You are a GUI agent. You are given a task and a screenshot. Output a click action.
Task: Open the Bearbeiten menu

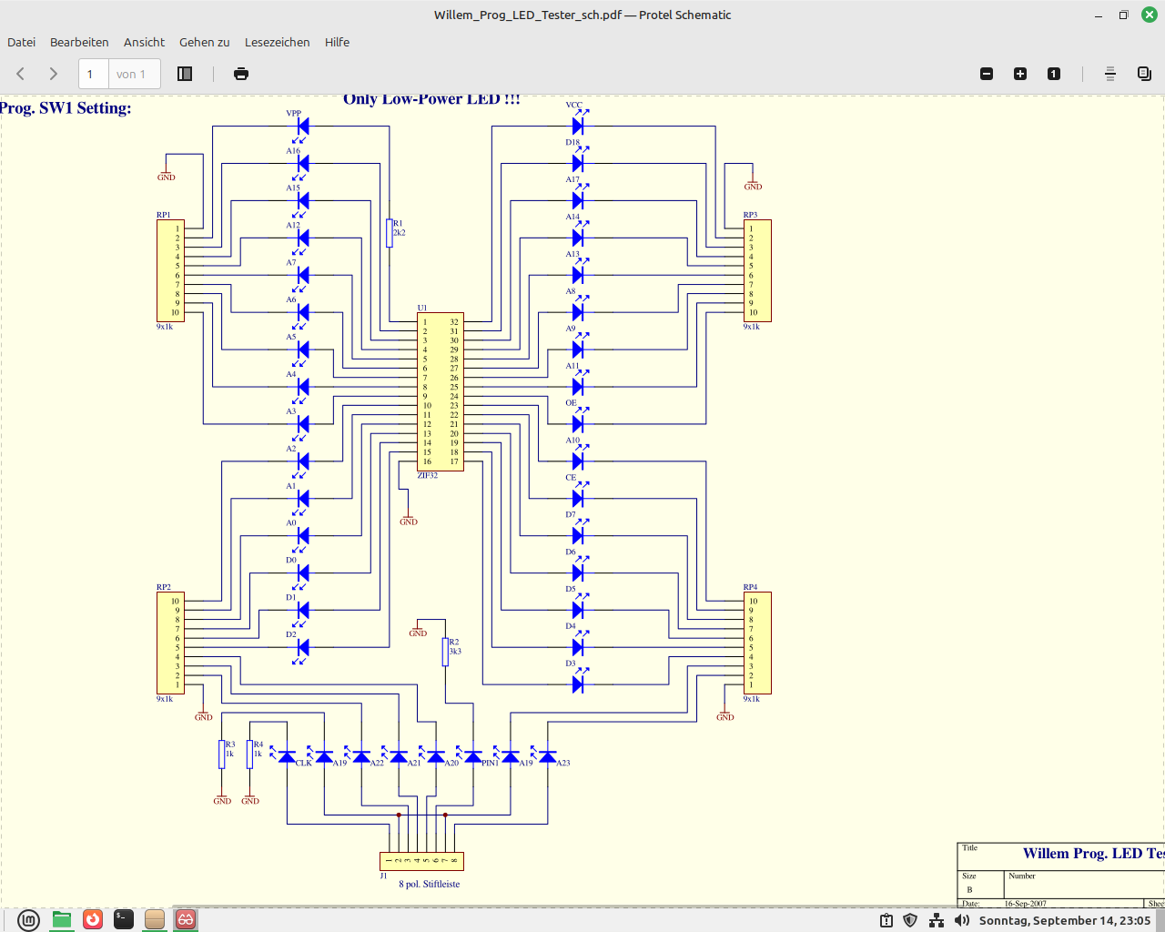click(79, 42)
